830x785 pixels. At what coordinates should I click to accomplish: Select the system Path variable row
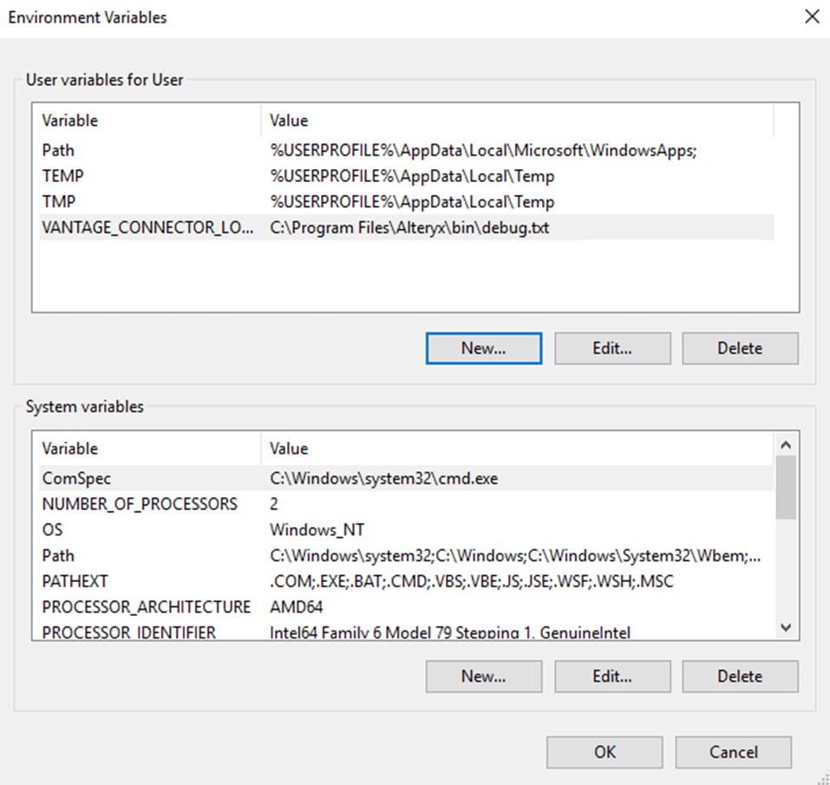(x=407, y=556)
